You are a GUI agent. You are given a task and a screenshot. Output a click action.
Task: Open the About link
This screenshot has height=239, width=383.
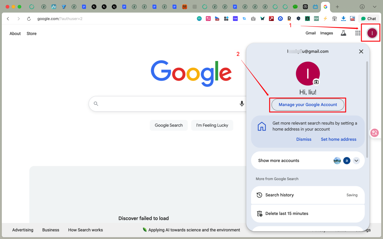tap(15, 33)
